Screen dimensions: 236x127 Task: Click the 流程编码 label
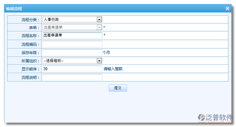coord(30,44)
